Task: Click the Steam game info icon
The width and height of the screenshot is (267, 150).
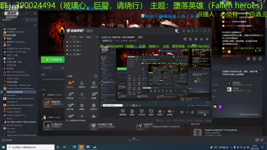Action: pyautogui.click(x=254, y=59)
